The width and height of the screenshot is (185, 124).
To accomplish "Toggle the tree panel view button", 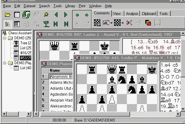I will (7, 24).
